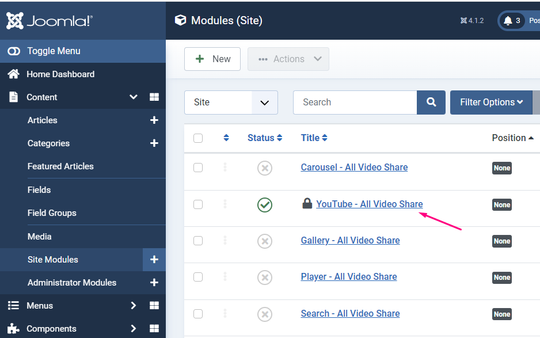Screen dimensions: 540x338
Task: Click the Joomla logo
Action: click(50, 21)
